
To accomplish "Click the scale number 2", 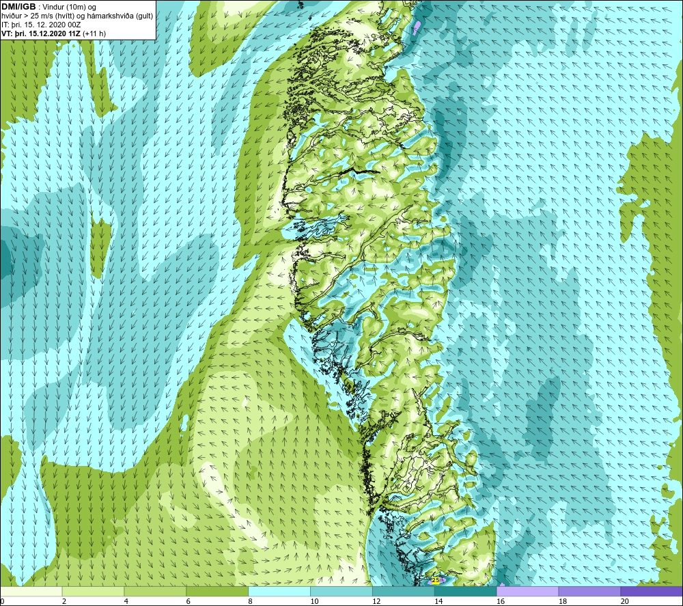I will tap(64, 601).
